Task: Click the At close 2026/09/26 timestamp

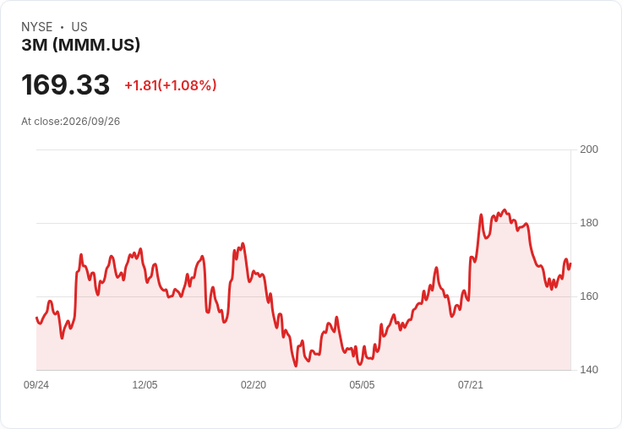Action: [x=71, y=122]
